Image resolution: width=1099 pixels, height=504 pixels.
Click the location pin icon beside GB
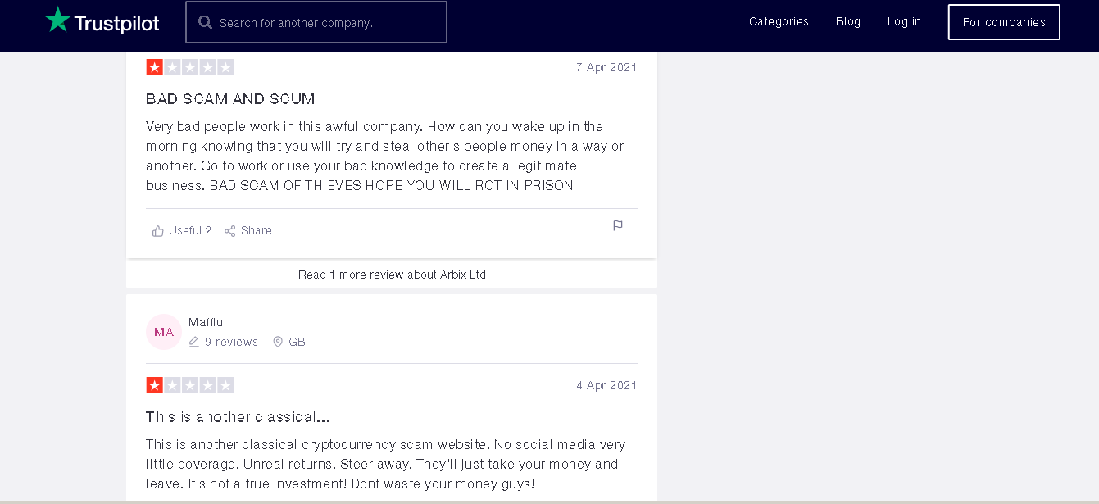tap(278, 342)
